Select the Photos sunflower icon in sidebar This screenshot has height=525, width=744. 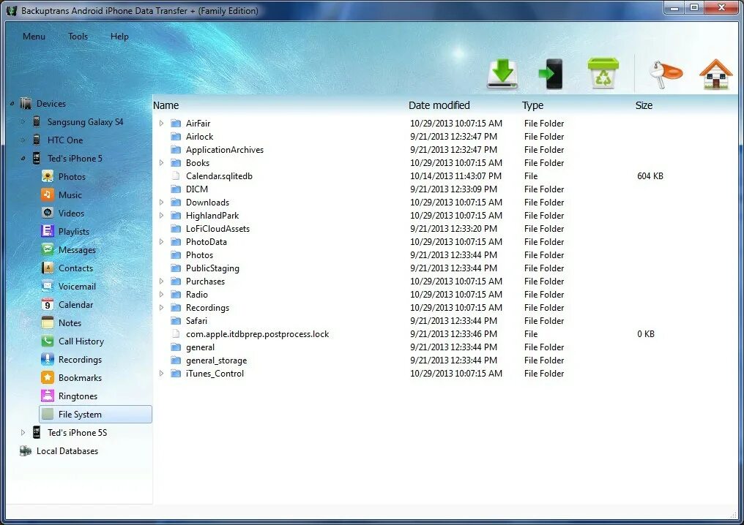coord(48,177)
